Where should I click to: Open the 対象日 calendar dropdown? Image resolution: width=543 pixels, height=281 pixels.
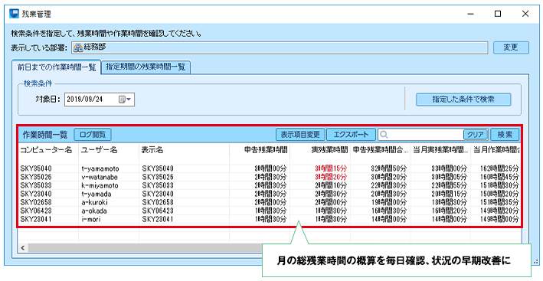(125, 100)
